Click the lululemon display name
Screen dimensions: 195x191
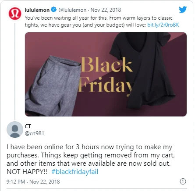pyautogui.click(x=37, y=10)
